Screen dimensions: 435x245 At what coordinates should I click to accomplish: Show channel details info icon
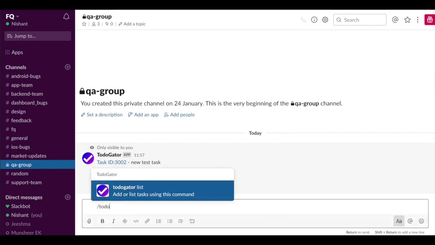coord(314,20)
